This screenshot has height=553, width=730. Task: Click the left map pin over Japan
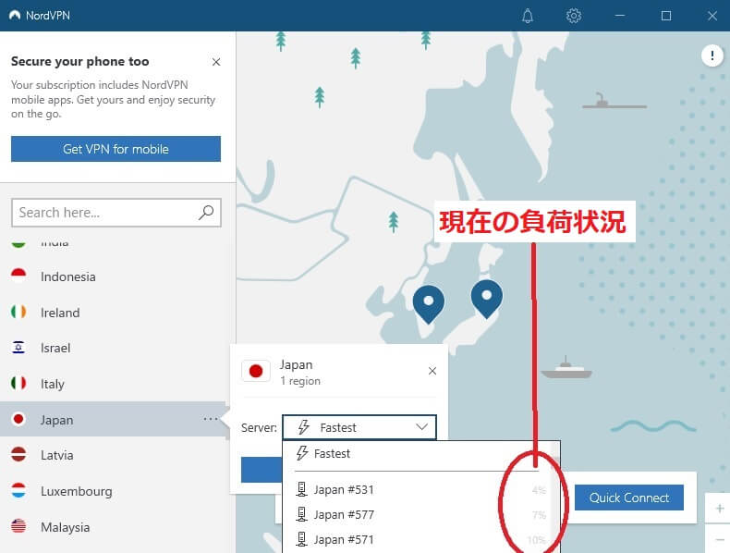[x=429, y=302]
